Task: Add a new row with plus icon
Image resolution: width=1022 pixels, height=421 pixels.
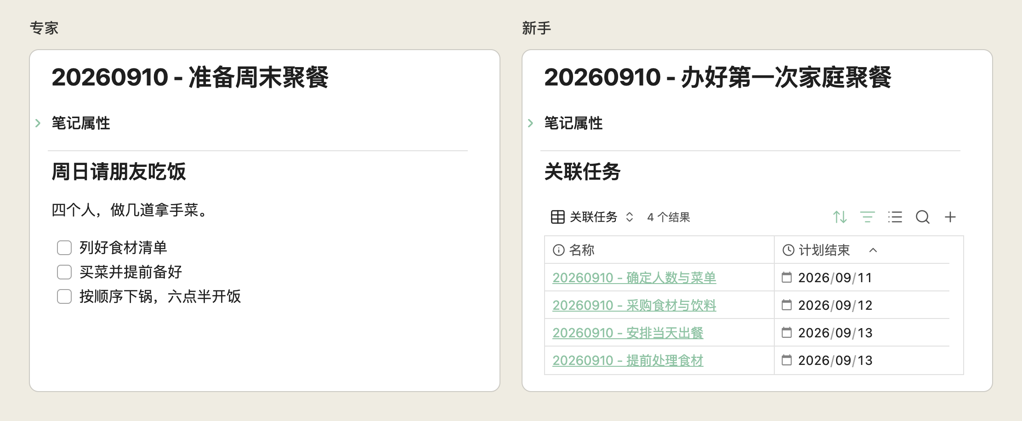Action: (x=950, y=217)
